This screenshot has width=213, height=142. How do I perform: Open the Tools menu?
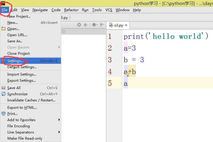97,10
